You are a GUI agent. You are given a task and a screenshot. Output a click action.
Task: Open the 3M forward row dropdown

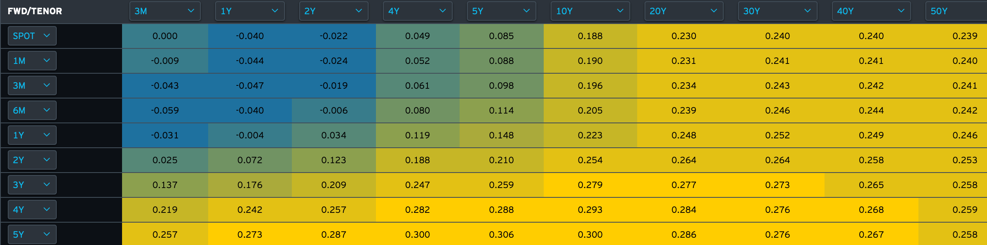click(x=32, y=85)
